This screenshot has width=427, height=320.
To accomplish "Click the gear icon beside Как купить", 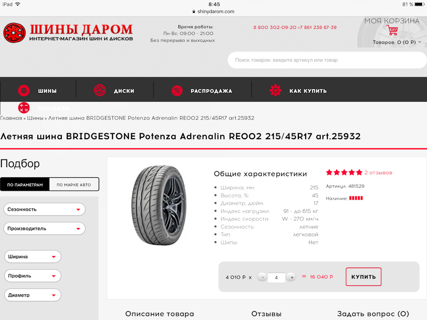I will click(275, 90).
